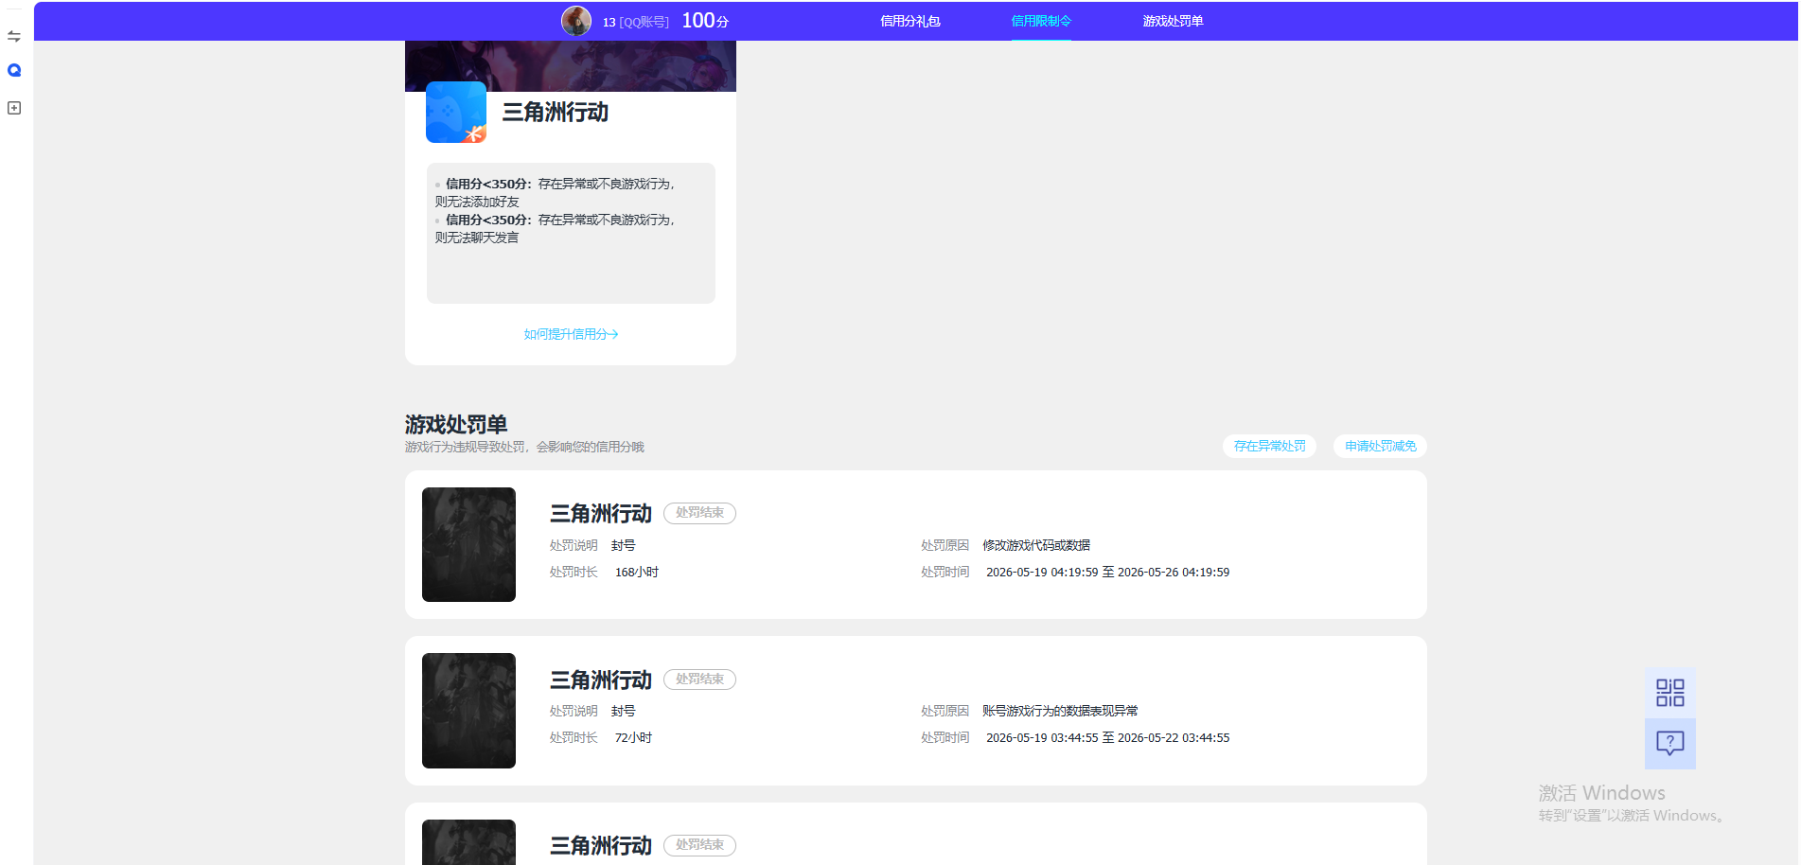The width and height of the screenshot is (1801, 865).
Task: Click the 13 [QQ账号] account label
Action: 635,22
